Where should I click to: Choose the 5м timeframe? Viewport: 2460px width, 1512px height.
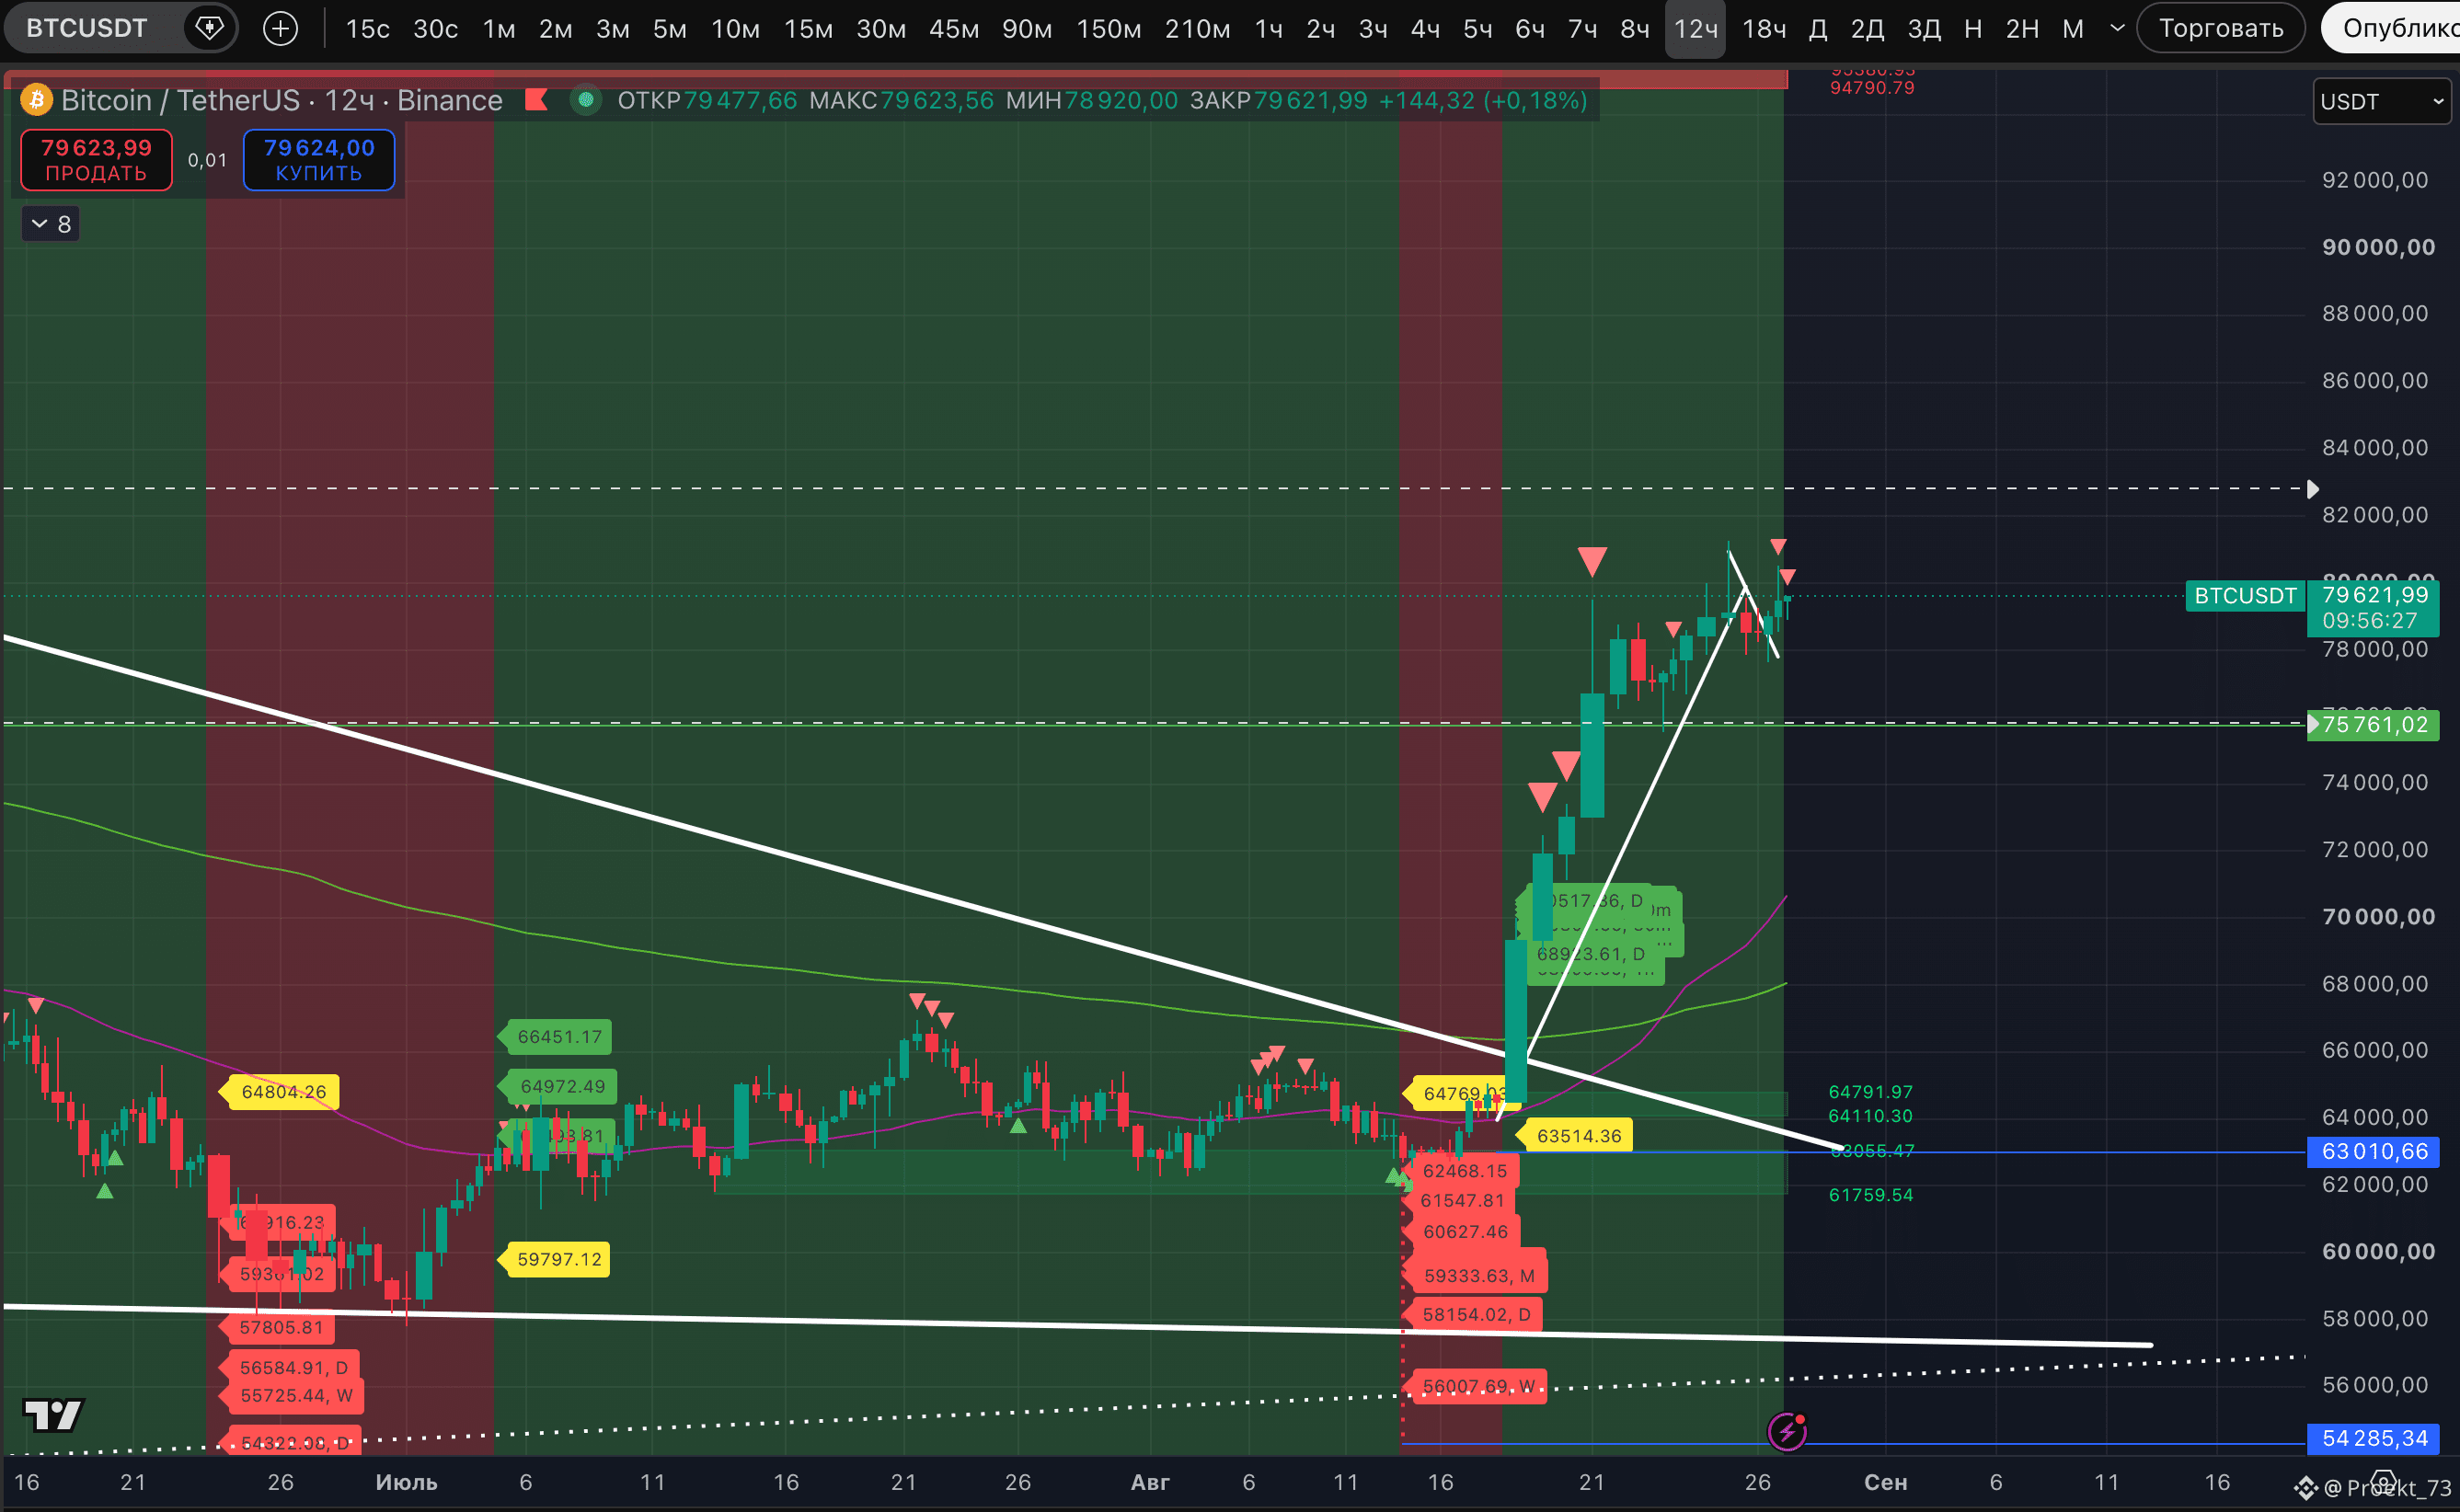(x=670, y=29)
